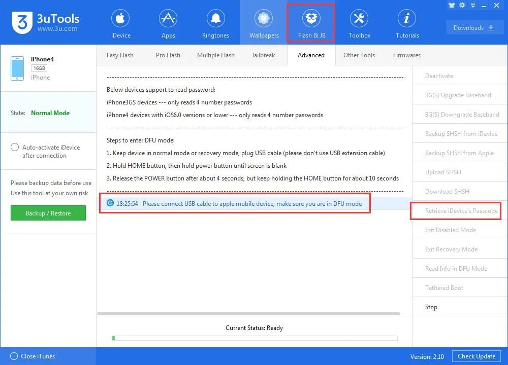Click the horizontal scrollbar below the log
This screenshot has height=365, width=508.
tap(248, 314)
